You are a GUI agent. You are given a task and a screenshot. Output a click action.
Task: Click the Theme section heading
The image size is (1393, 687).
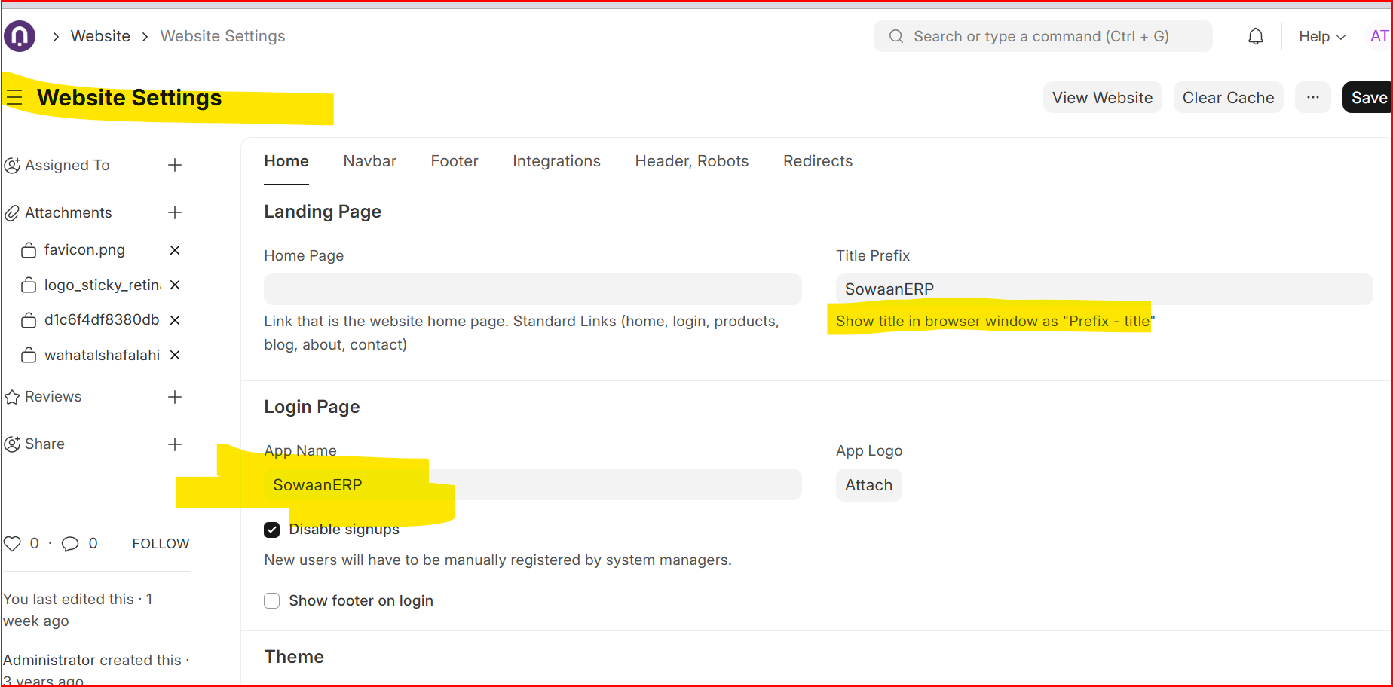click(x=294, y=657)
